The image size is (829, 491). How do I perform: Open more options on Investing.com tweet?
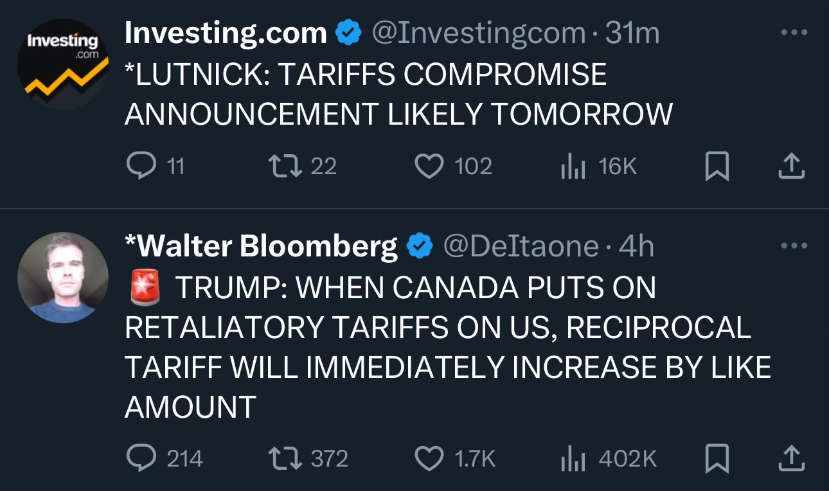pos(794,32)
